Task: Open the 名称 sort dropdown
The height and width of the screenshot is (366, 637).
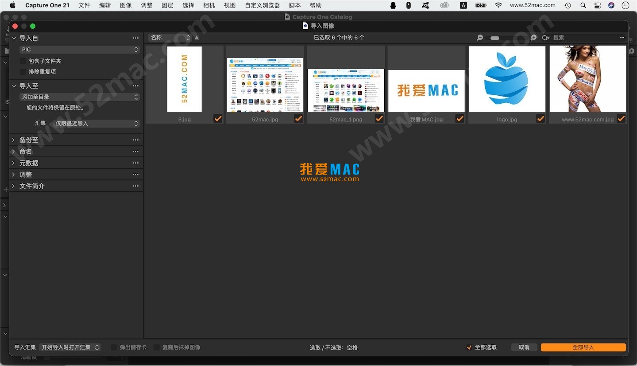Action: click(x=170, y=38)
